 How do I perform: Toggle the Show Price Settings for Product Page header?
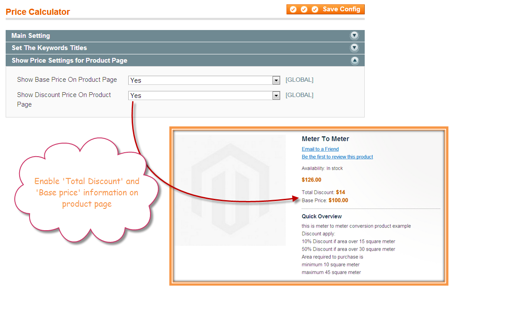[70, 60]
